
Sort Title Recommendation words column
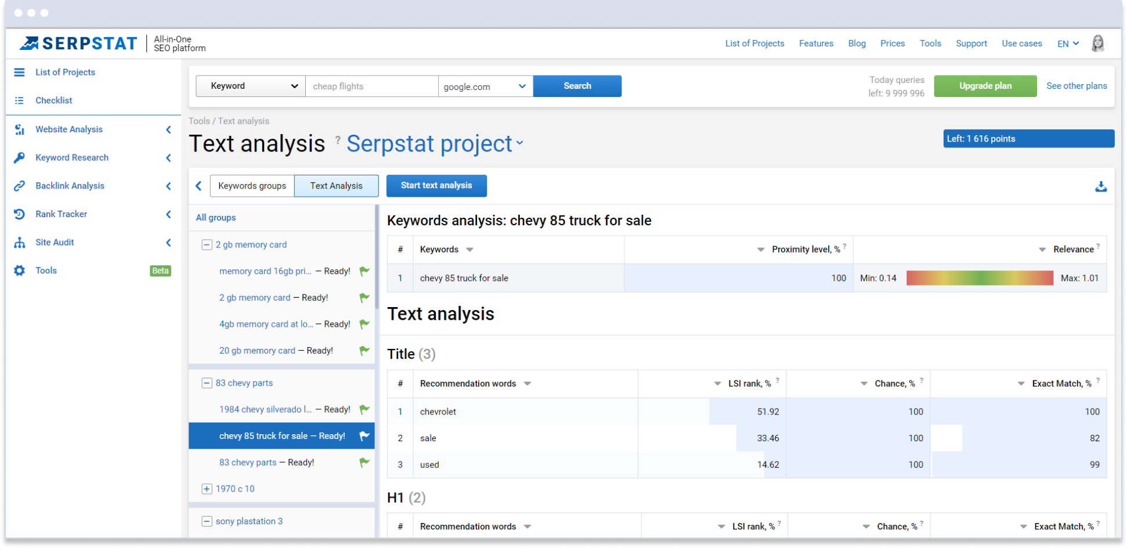(528, 384)
